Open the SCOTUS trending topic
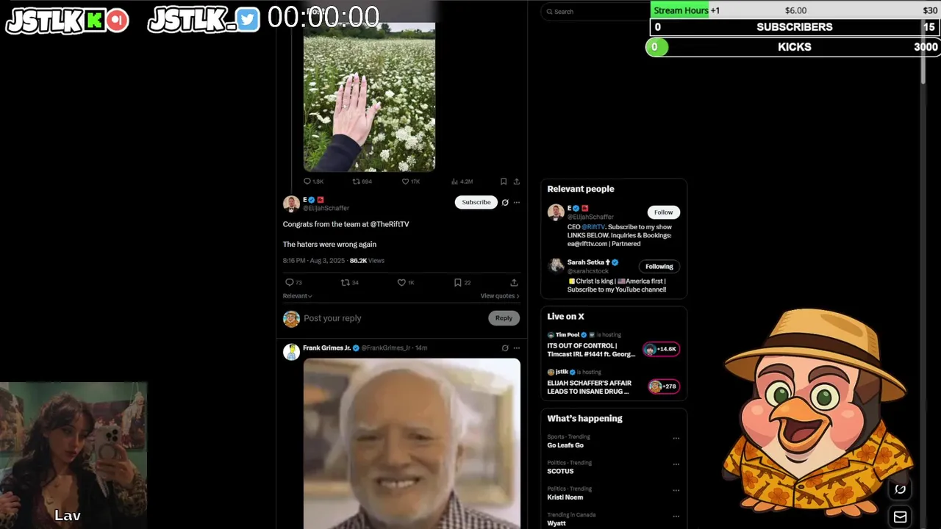This screenshot has width=941, height=529. 560,472
